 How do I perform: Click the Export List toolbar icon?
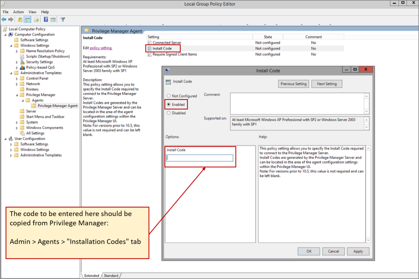[x=36, y=20]
